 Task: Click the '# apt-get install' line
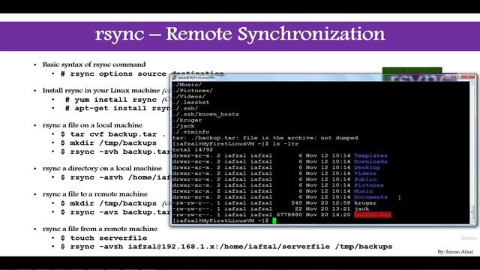coord(118,108)
